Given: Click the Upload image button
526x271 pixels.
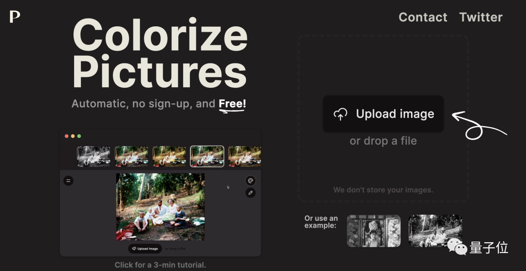Looking at the screenshot, I should coord(383,114).
